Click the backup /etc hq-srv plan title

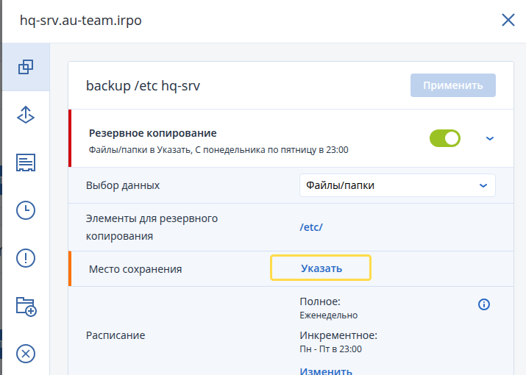[x=143, y=85]
